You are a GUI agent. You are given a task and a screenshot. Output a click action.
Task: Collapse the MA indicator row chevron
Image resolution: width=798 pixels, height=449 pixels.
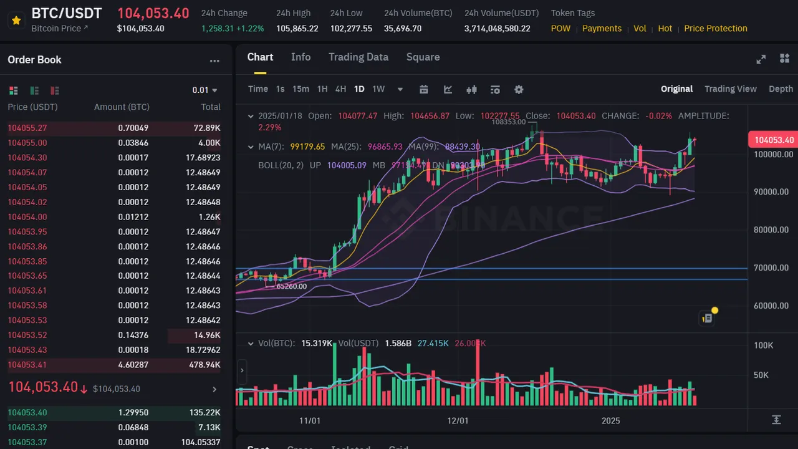251,147
